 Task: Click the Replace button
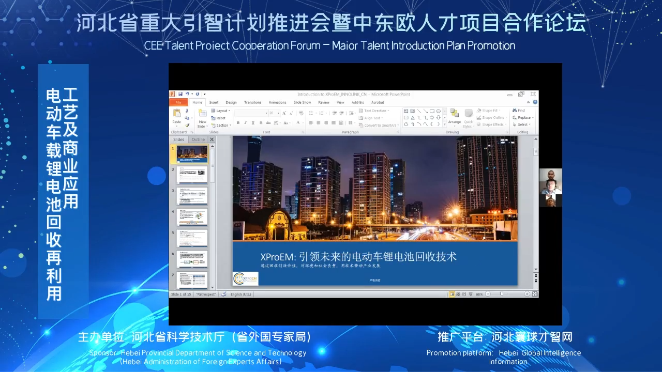[x=523, y=118]
